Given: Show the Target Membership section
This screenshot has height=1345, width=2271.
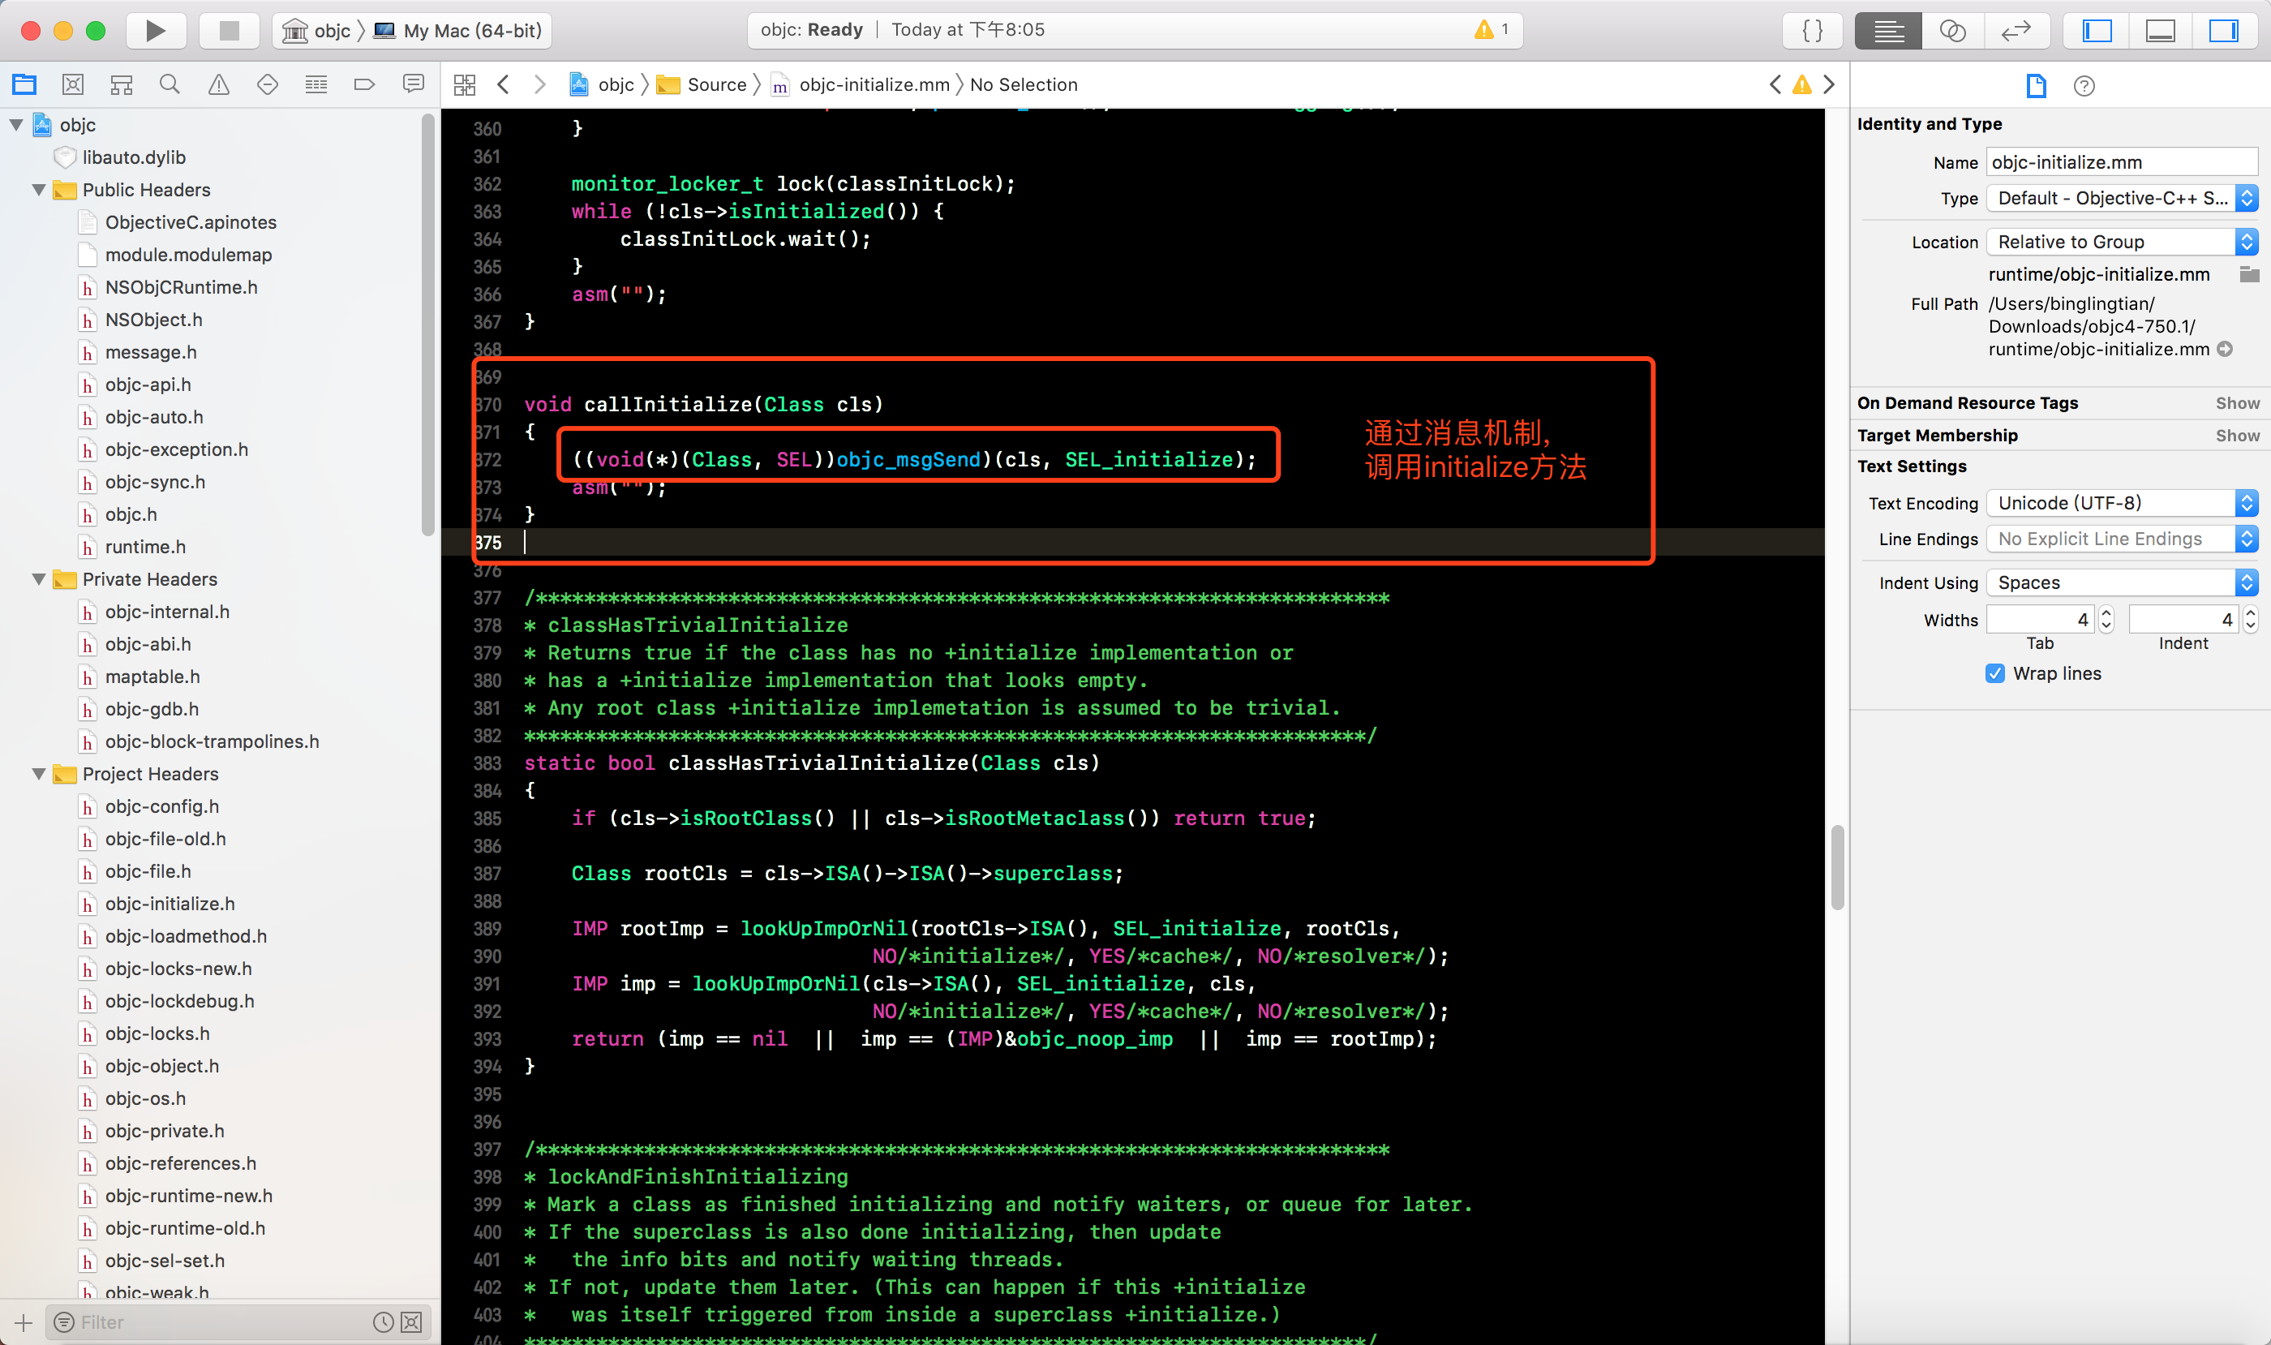Looking at the screenshot, I should tap(2237, 436).
